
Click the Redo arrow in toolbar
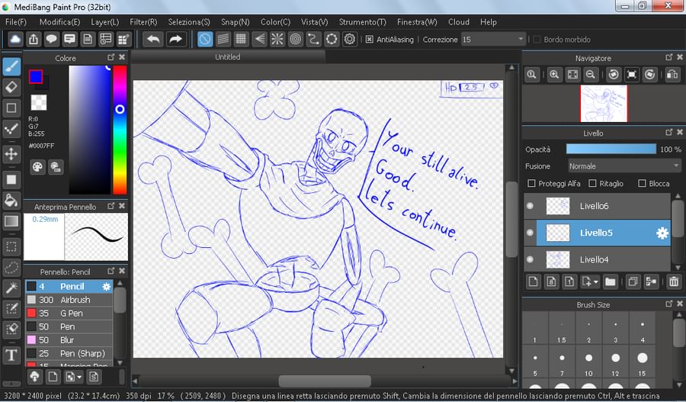[175, 40]
